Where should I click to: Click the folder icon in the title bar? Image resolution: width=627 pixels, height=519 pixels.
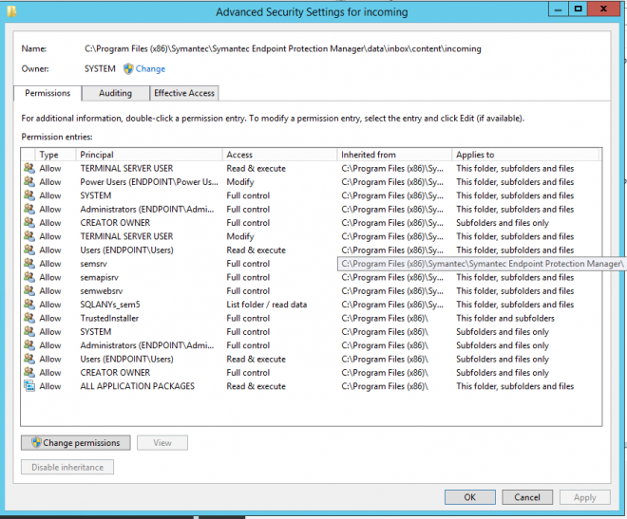(11, 11)
